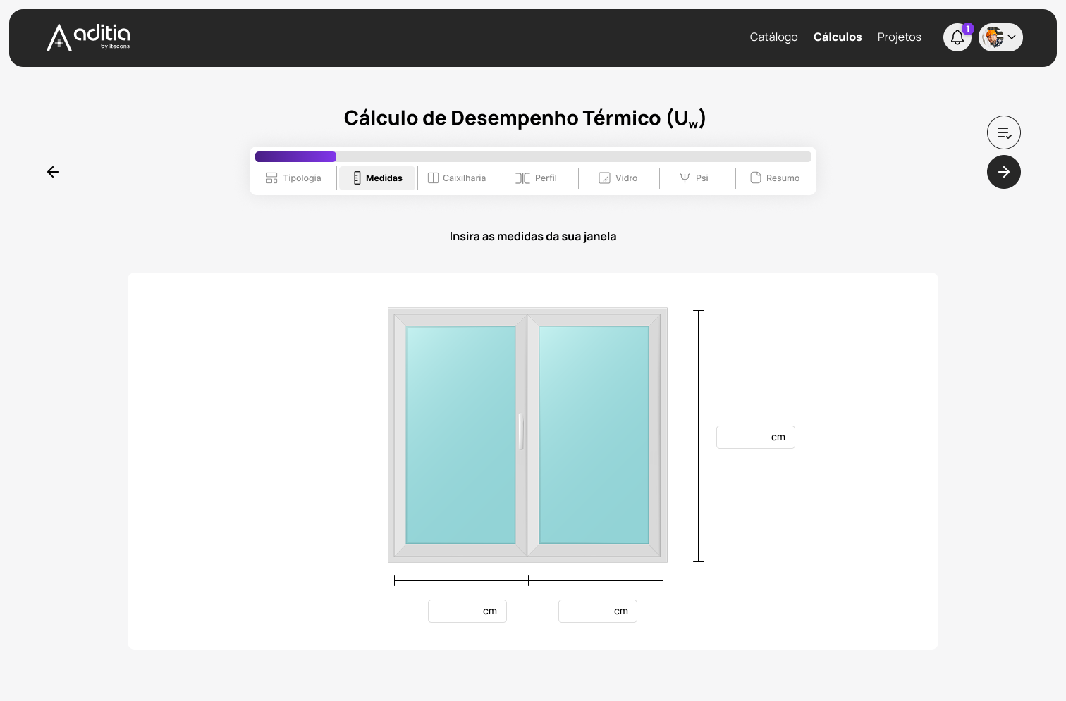
Task: Click the next step arrow button
Action: click(x=1003, y=172)
